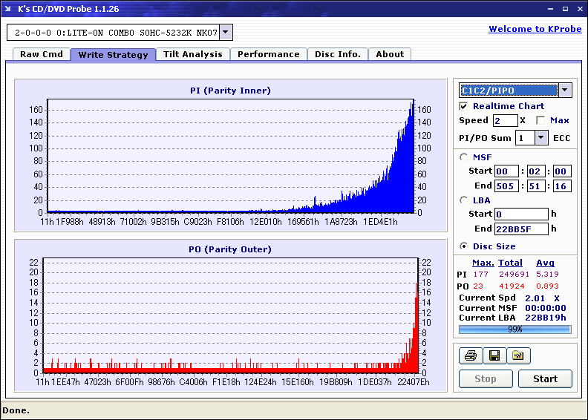Click the MSF End minutes field showing 505

(x=506, y=186)
